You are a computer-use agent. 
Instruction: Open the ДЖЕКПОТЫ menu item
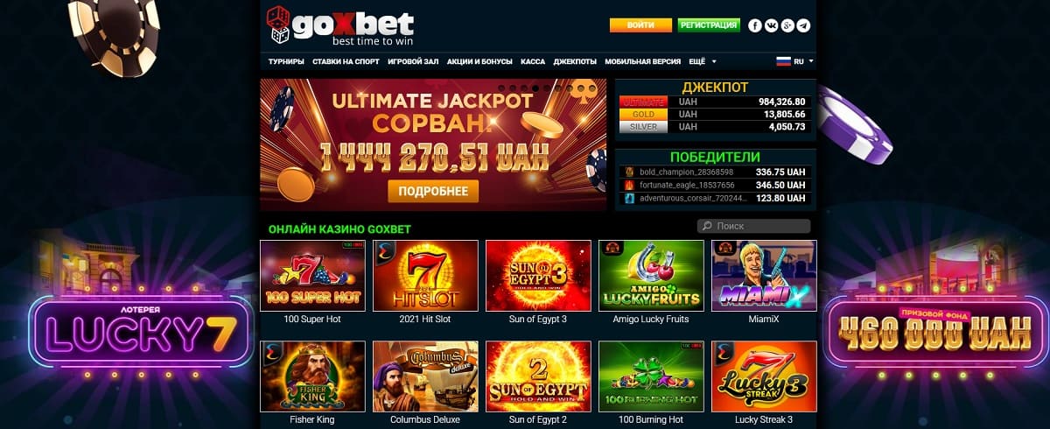(x=575, y=62)
